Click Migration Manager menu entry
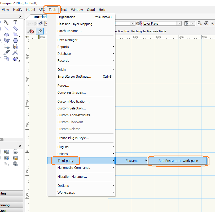Viewport: 215px width, 212px height. tap(72, 177)
